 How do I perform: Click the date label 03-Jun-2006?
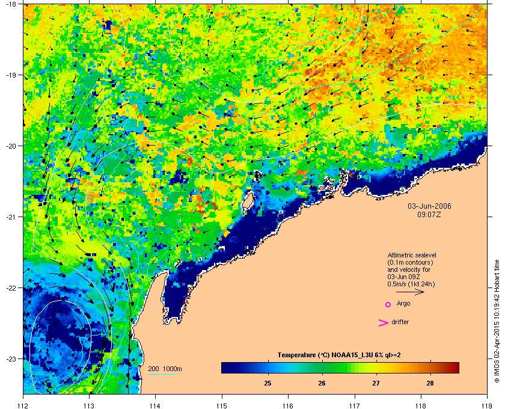tap(429, 206)
